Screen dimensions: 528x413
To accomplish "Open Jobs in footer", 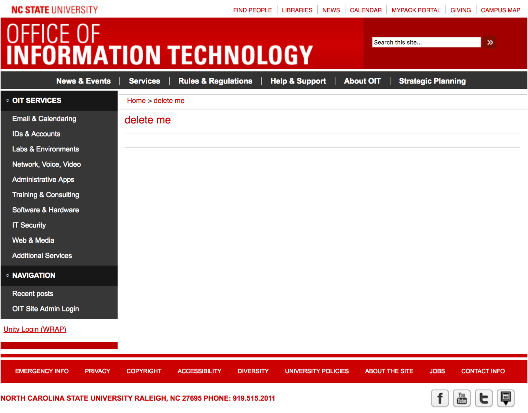I will coord(437,371).
